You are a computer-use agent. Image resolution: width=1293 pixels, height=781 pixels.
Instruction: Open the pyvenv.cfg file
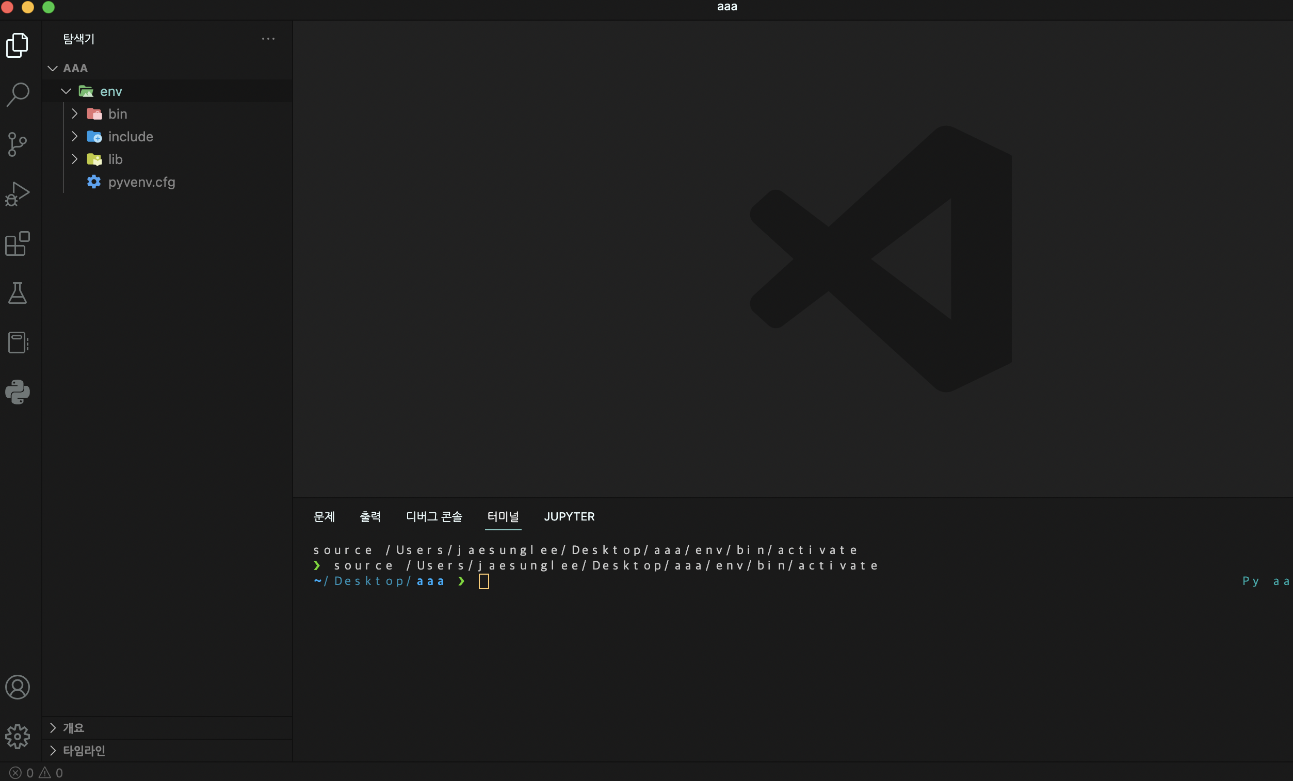pyautogui.click(x=142, y=182)
